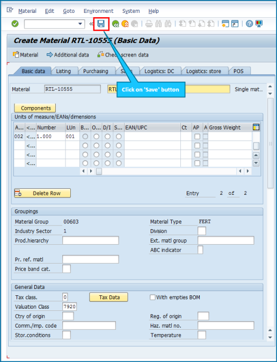Click the table's left horizontal scroll-left arrow
This screenshot has height=362, width=277.
(83, 171)
